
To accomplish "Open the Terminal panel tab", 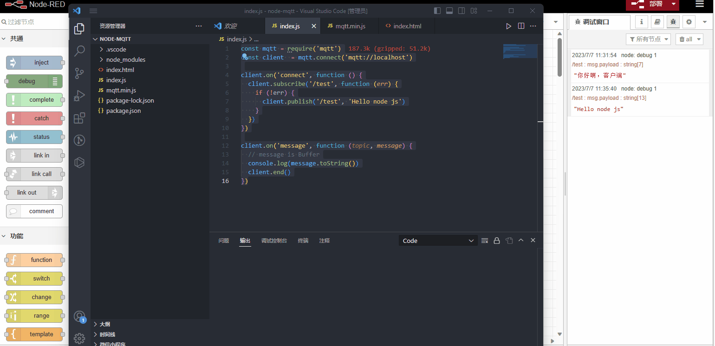I will pyautogui.click(x=303, y=241).
